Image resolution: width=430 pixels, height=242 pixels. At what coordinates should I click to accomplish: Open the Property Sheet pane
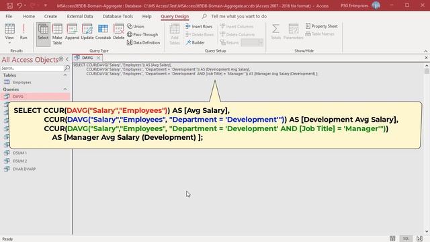[321, 26]
